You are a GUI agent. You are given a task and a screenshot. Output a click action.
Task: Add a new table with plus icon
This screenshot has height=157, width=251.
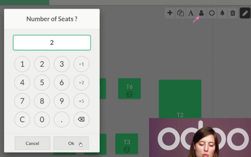click(170, 13)
